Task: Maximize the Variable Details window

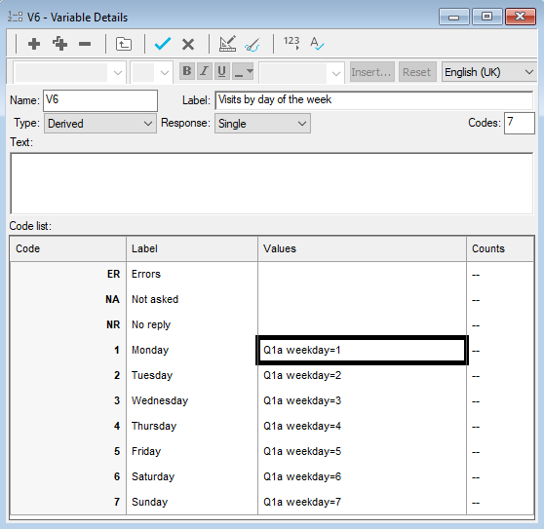Action: tap(486, 17)
